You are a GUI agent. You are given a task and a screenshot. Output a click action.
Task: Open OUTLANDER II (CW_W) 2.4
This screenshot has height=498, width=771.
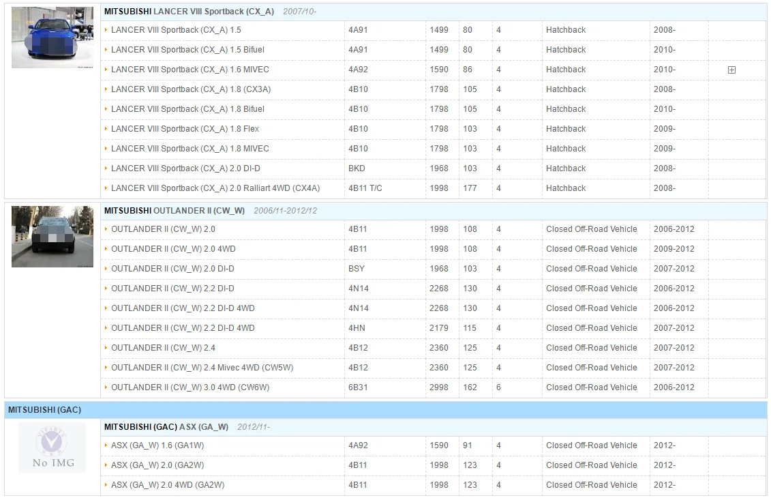coord(163,347)
